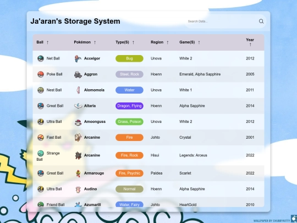Click the Fast Ball icon
Screen dimensions: 297x223
(x=41, y=138)
